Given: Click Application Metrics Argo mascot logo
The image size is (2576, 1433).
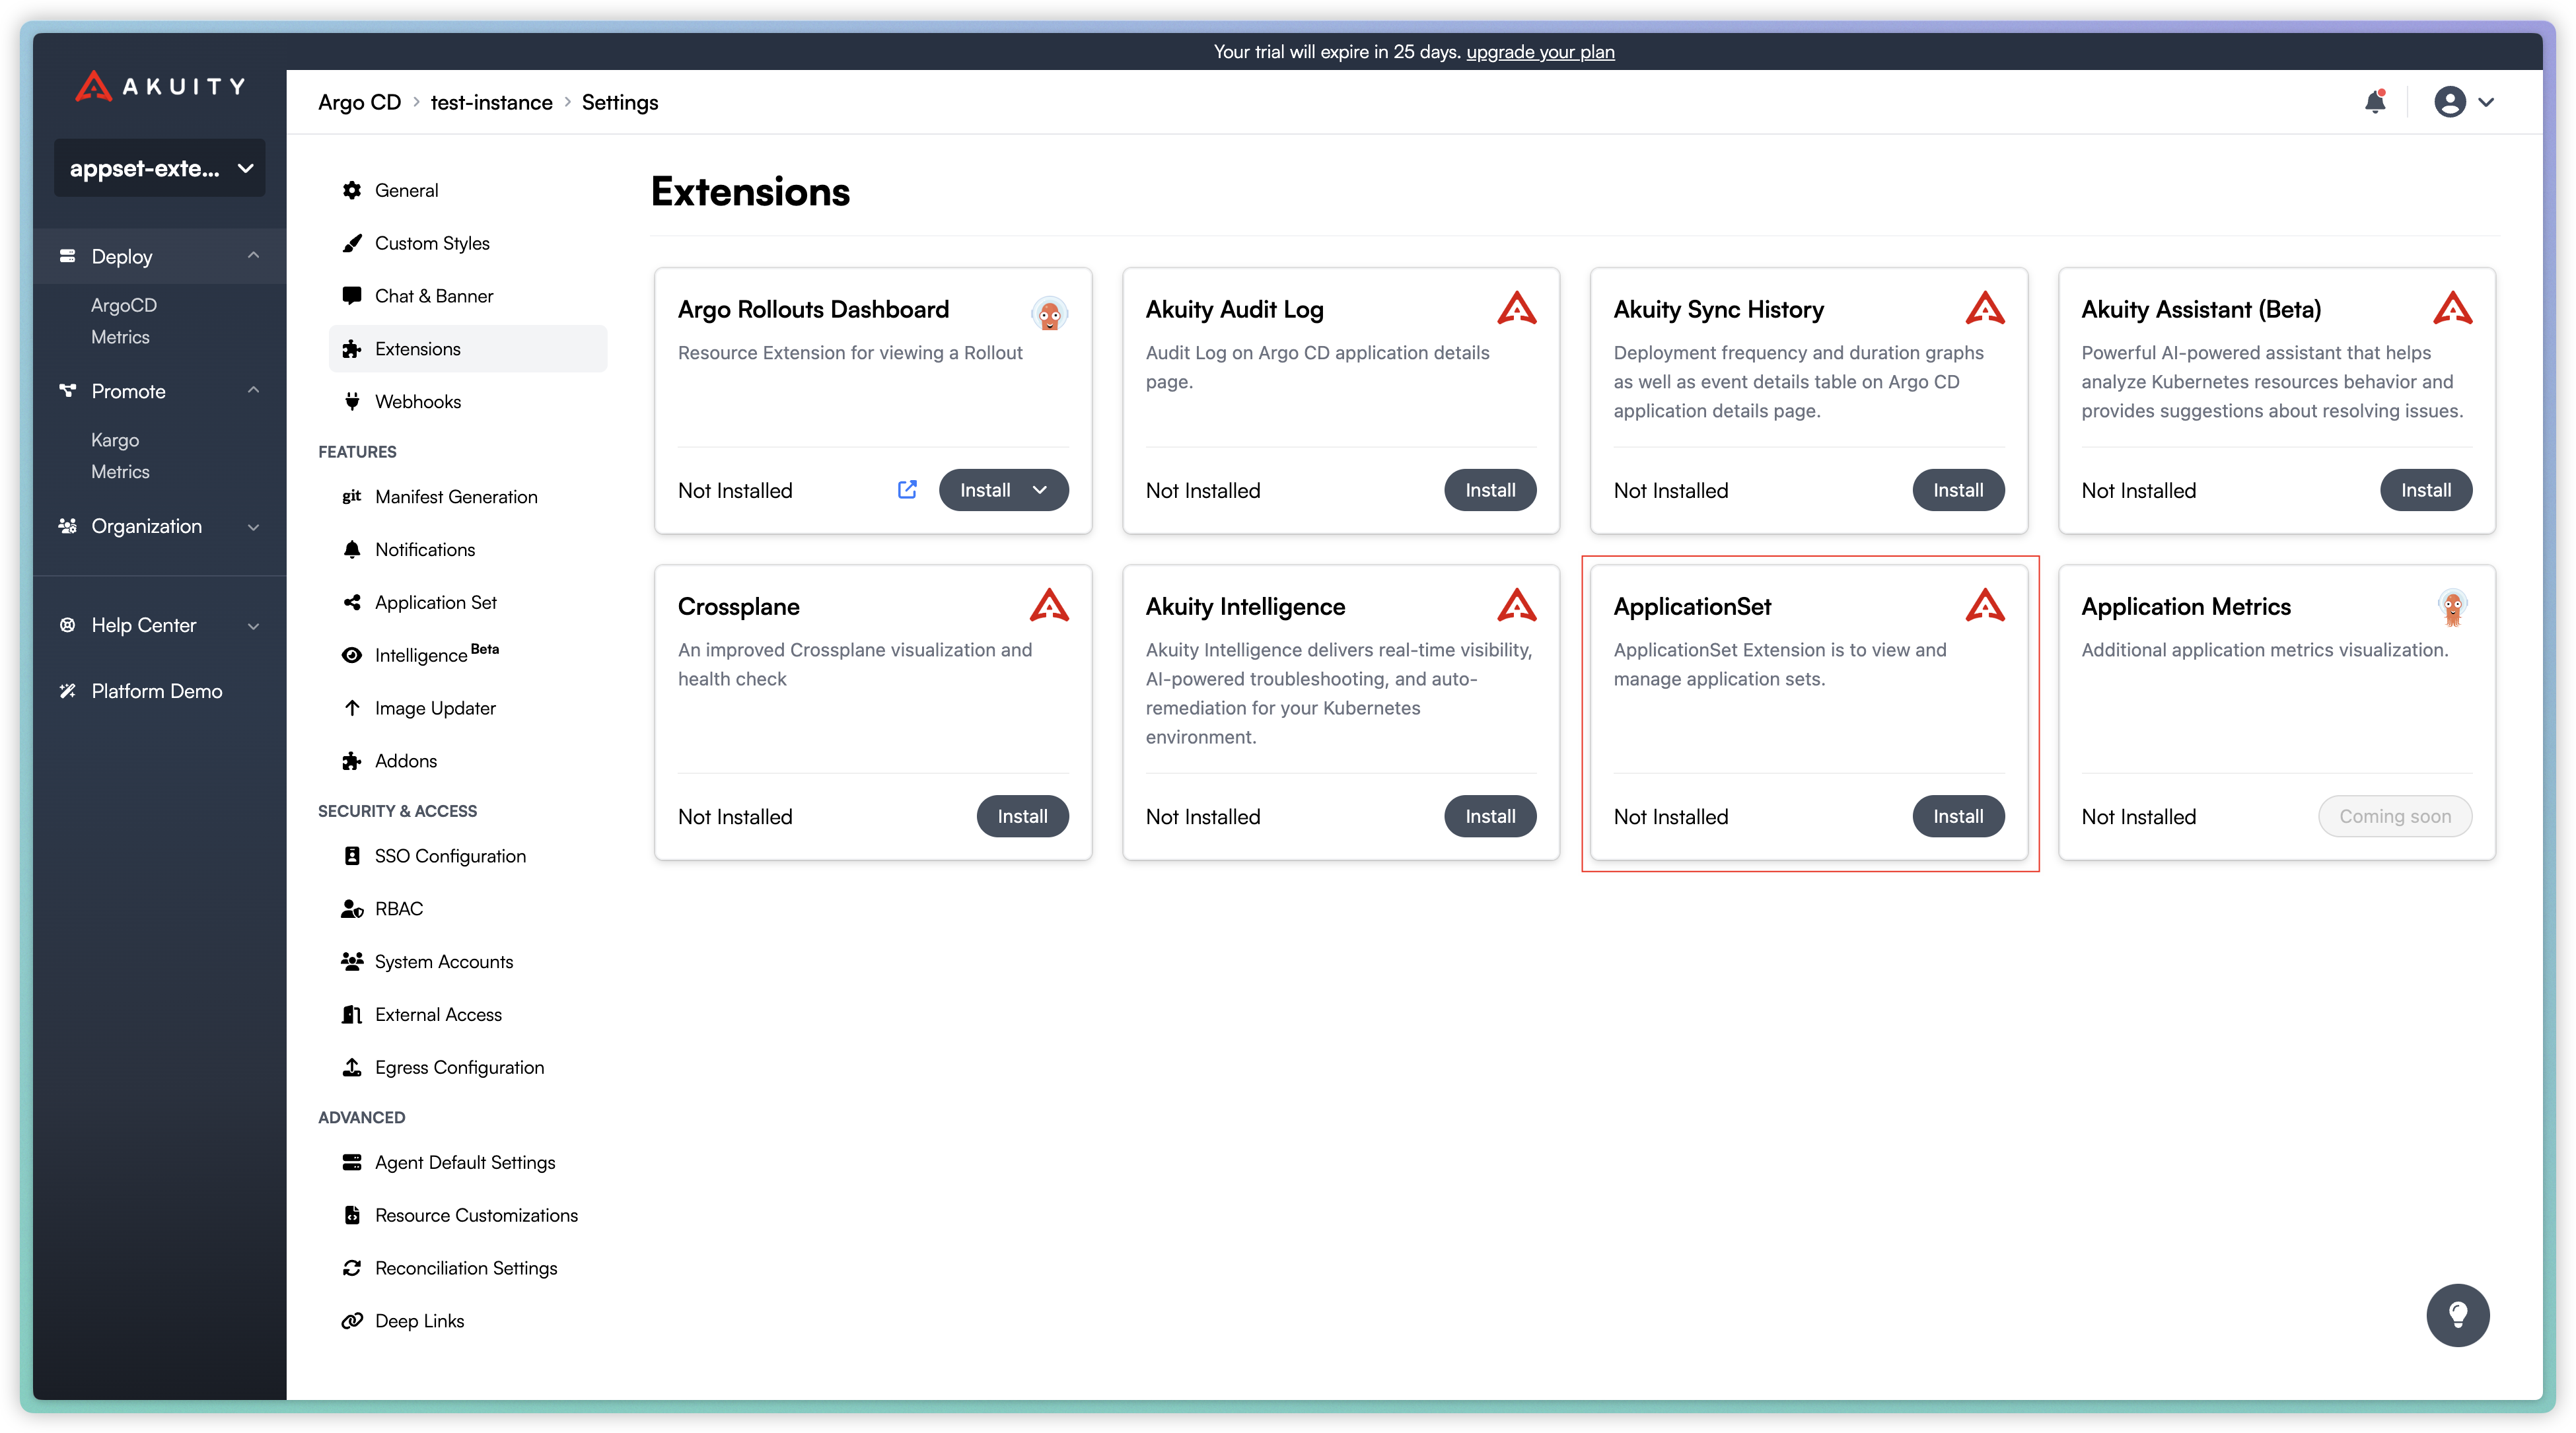Looking at the screenshot, I should coord(2452,607).
